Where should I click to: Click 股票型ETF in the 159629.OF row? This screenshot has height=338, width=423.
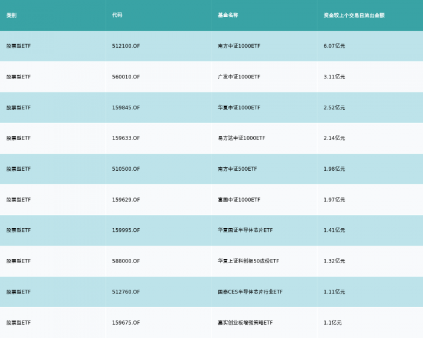click(x=19, y=200)
